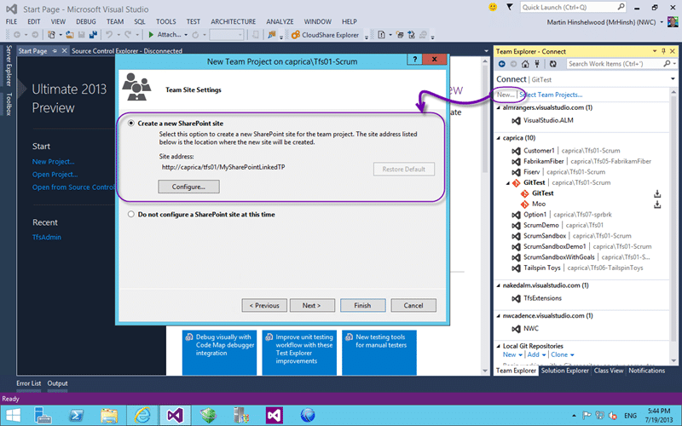Click Cancel in the New Team Project dialog
This screenshot has width=682, height=426.
[413, 306]
